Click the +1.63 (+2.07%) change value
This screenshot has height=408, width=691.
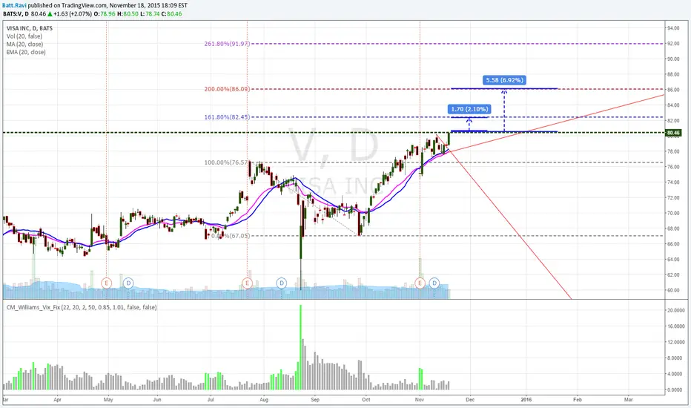click(73, 13)
